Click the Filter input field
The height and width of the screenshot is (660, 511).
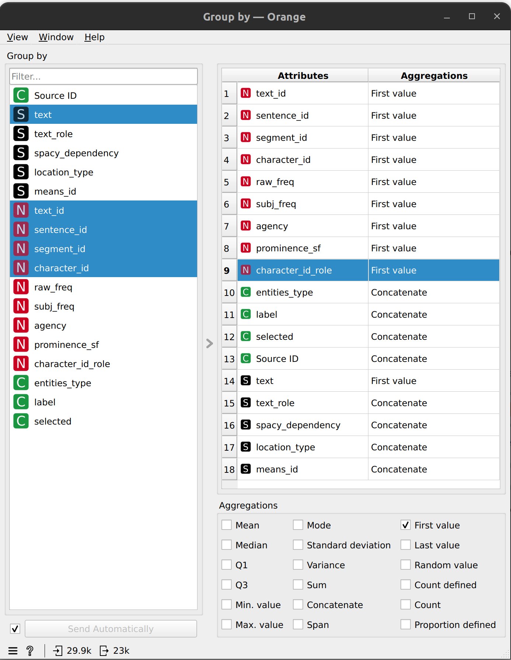click(104, 76)
